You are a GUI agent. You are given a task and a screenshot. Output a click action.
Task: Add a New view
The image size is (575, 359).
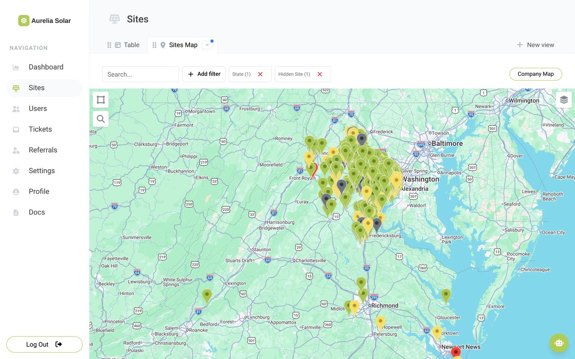click(535, 45)
